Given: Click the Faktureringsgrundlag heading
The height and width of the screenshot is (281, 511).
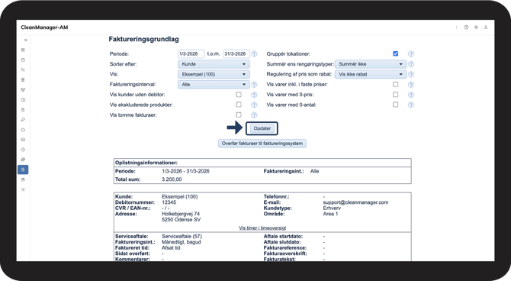Looking at the screenshot, I should (143, 39).
